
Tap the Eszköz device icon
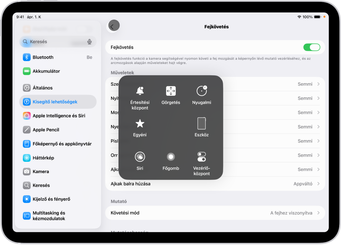[x=201, y=123]
